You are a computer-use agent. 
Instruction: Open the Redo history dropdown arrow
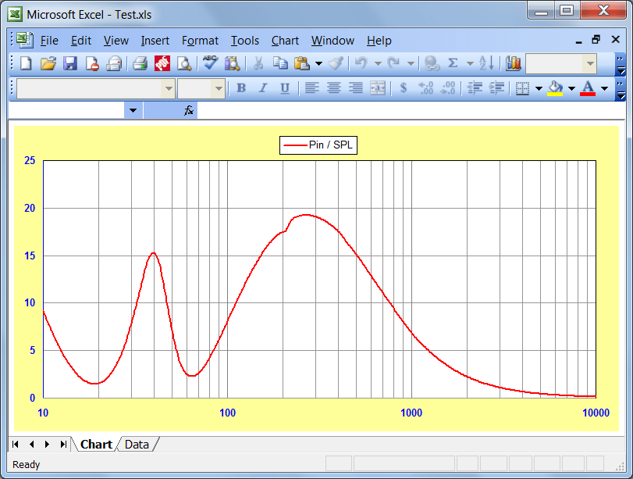(x=411, y=63)
